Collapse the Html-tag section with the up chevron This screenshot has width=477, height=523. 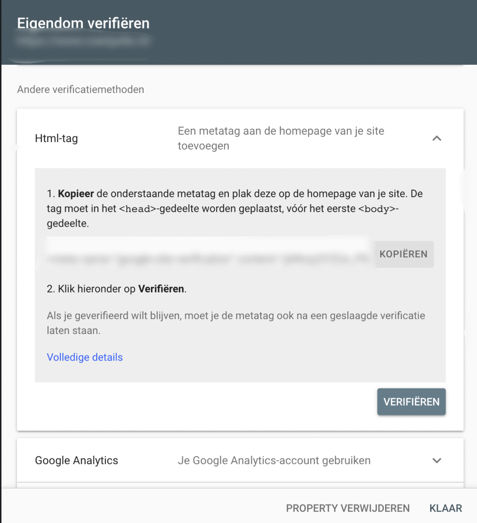pos(437,138)
